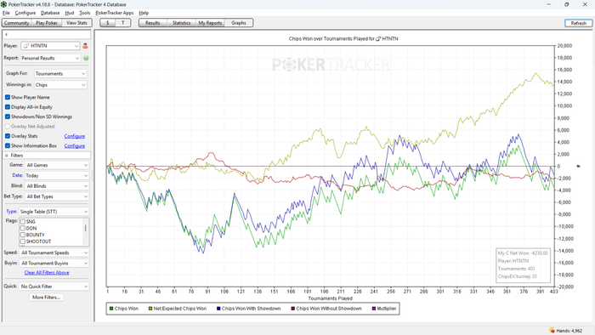Open the Winnings in dropdown
The image size is (595, 335).
(x=60, y=85)
